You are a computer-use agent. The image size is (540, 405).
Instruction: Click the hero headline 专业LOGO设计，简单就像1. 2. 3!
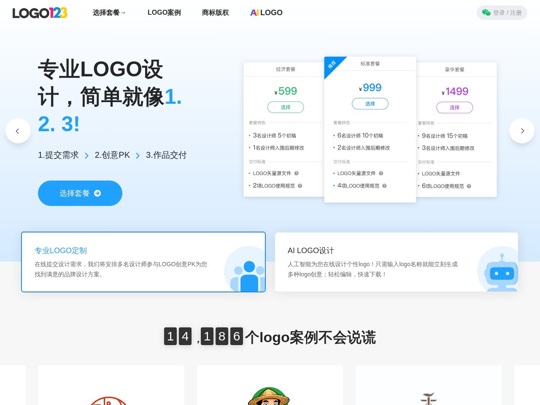[x=110, y=96]
